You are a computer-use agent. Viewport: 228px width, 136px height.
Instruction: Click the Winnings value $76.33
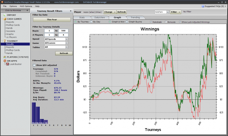coord(58,88)
